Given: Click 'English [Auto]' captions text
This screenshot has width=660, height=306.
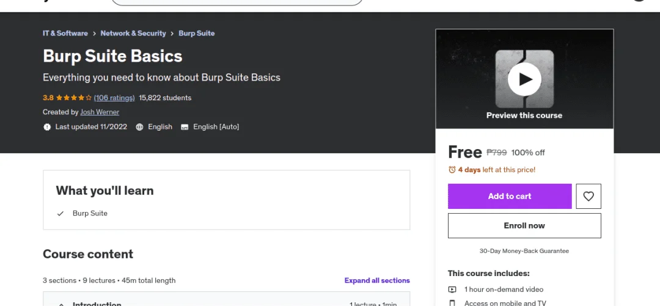Looking at the screenshot, I should tap(216, 126).
